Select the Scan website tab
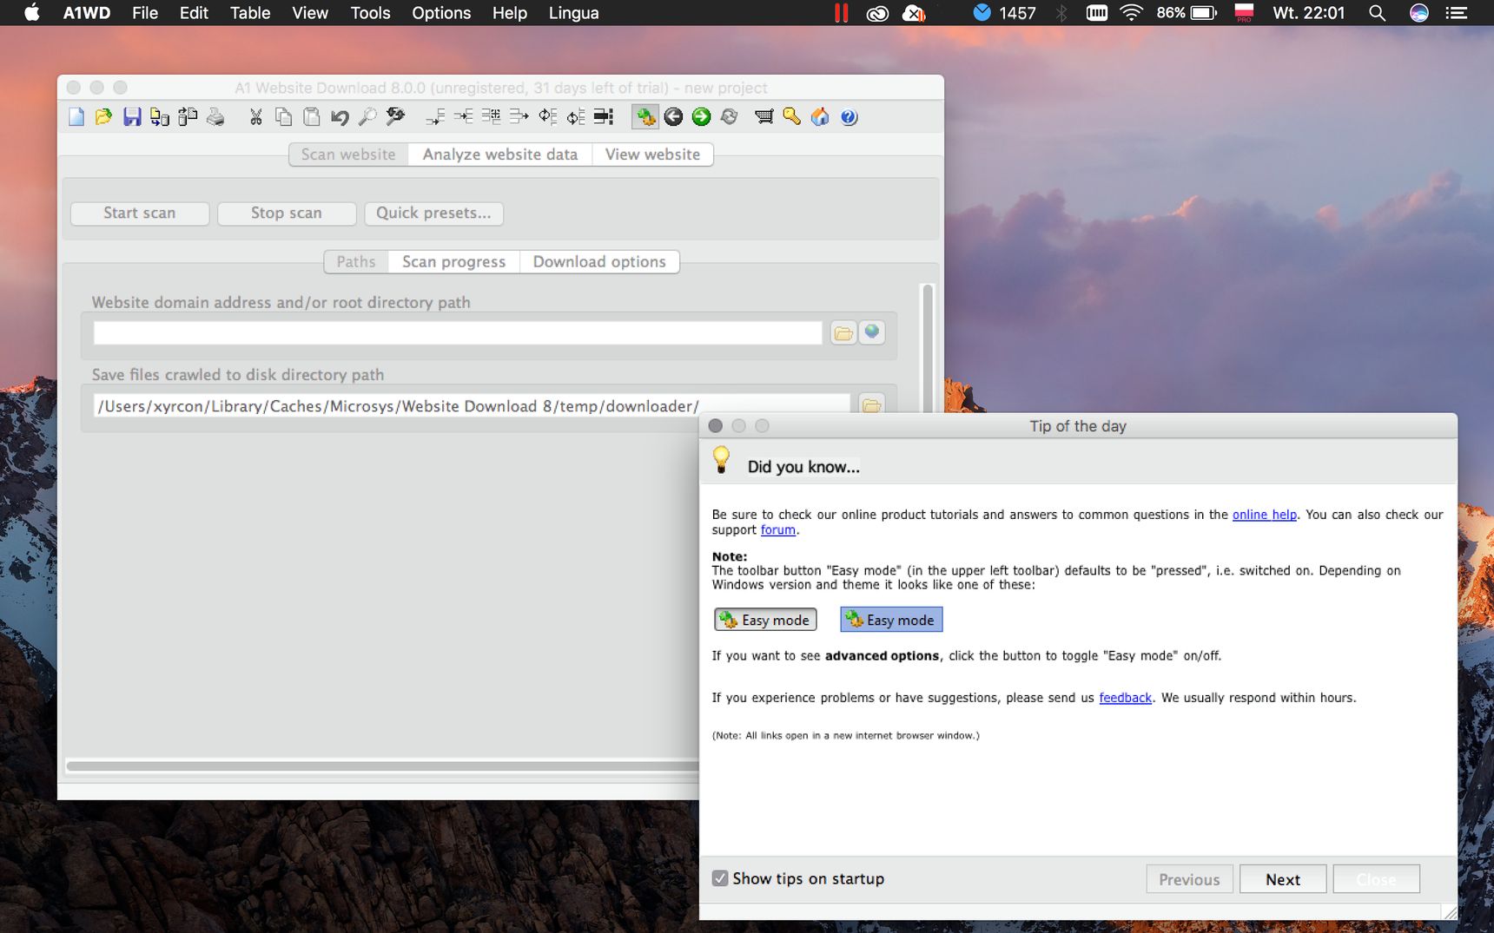Viewport: 1494px width, 933px height. pyautogui.click(x=348, y=154)
